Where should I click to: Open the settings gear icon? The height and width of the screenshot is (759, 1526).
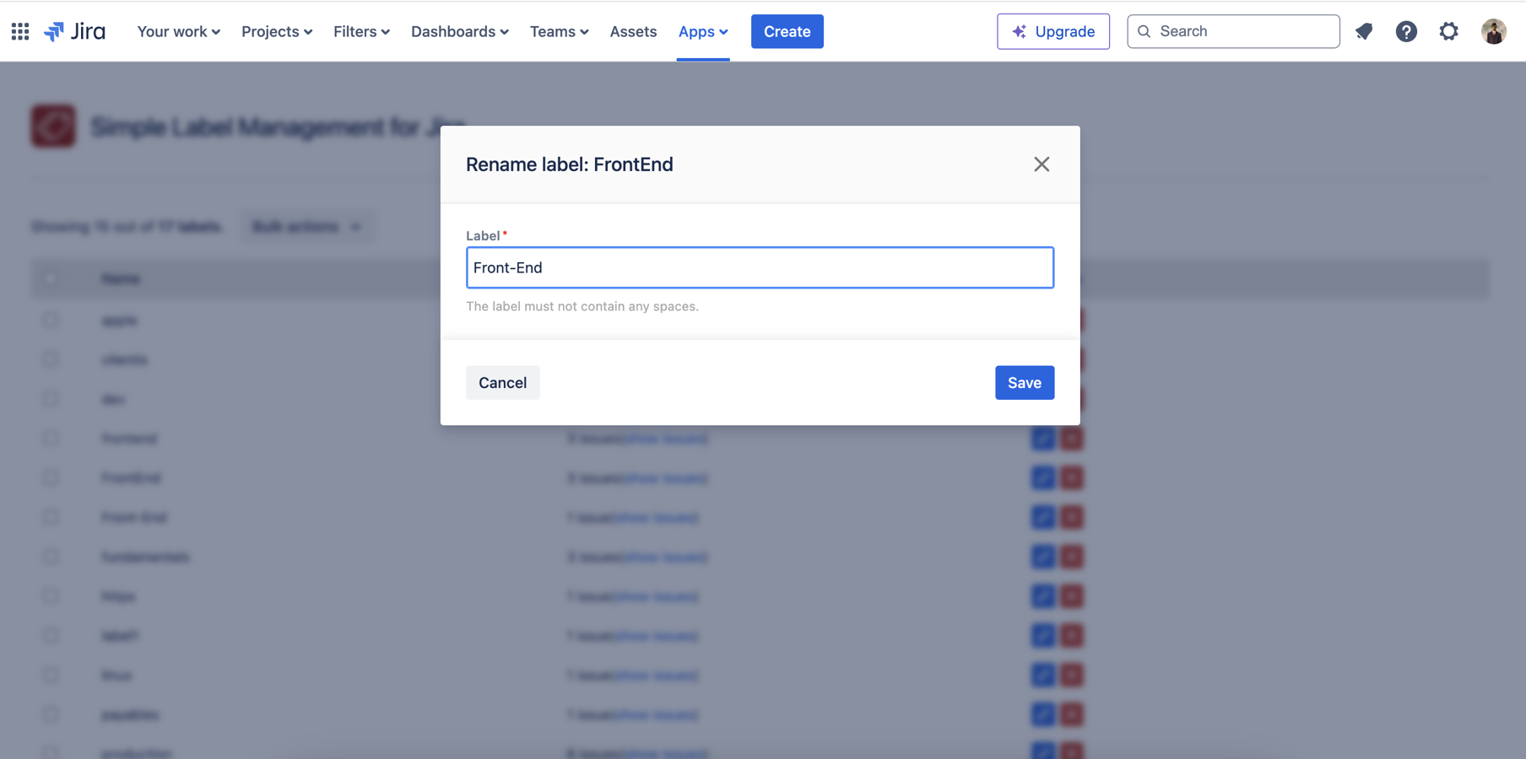coord(1448,31)
